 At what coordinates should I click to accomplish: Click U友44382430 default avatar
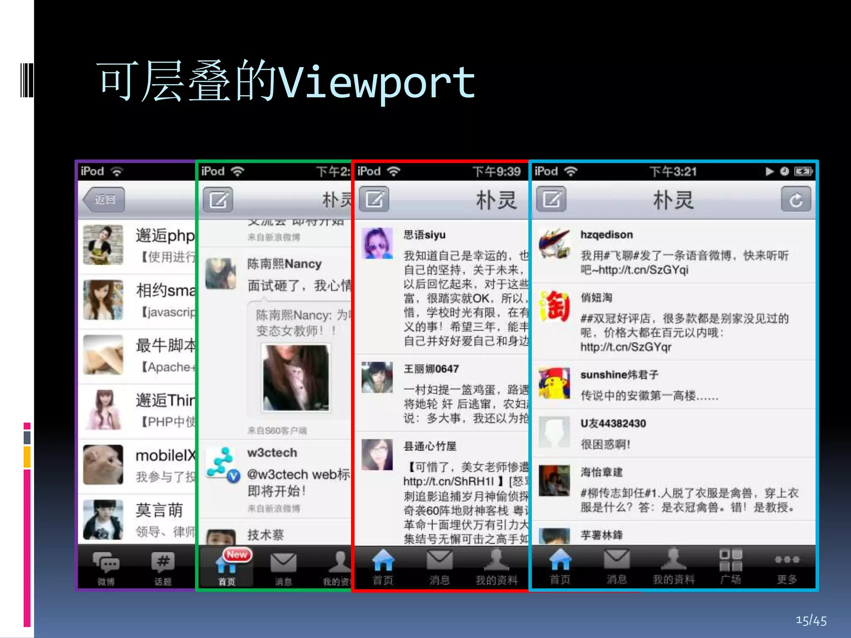tap(554, 432)
